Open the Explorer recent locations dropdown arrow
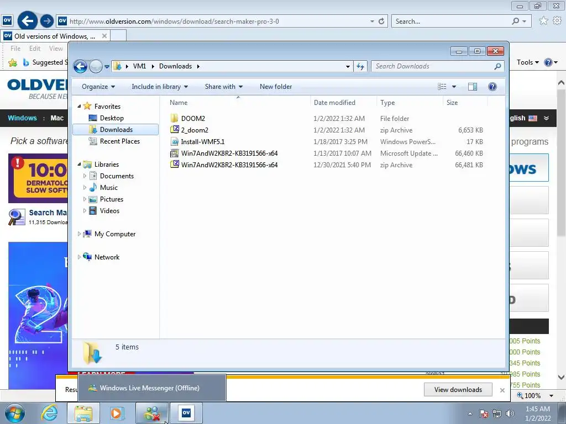This screenshot has height=424, width=566. tap(107, 67)
